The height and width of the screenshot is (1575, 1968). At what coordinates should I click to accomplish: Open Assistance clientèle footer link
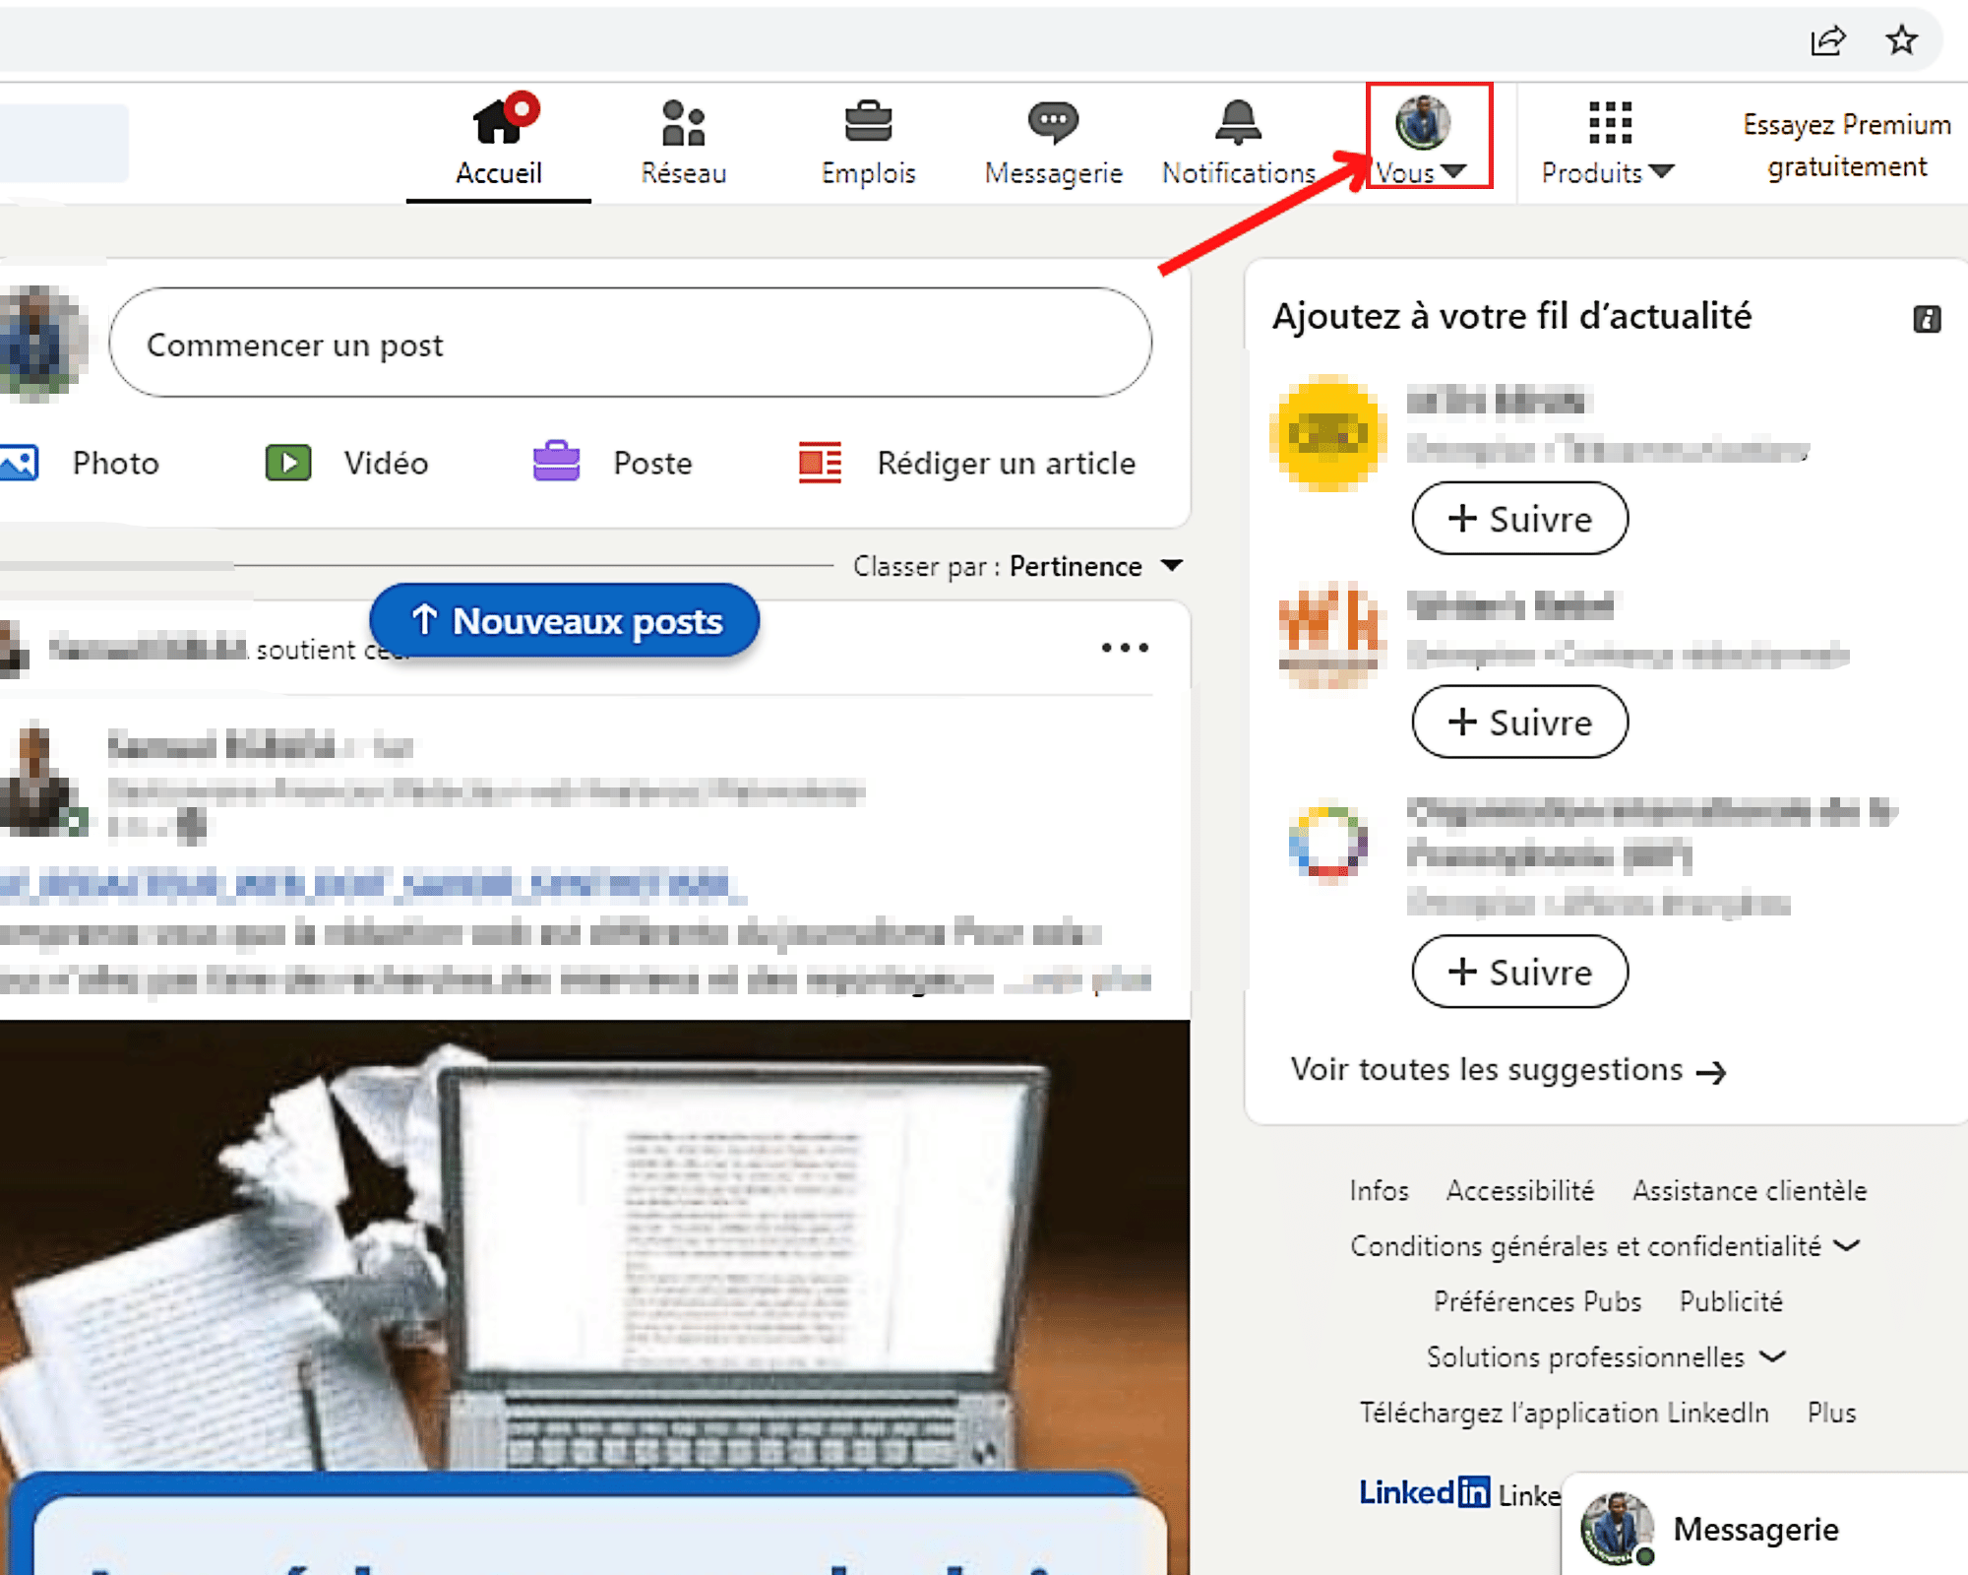[1750, 1191]
